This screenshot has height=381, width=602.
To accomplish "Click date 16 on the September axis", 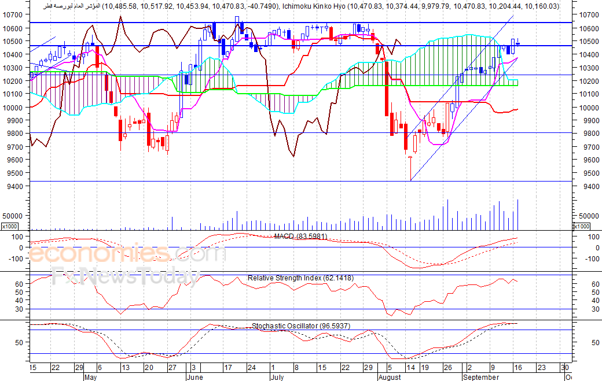I will tap(518, 368).
